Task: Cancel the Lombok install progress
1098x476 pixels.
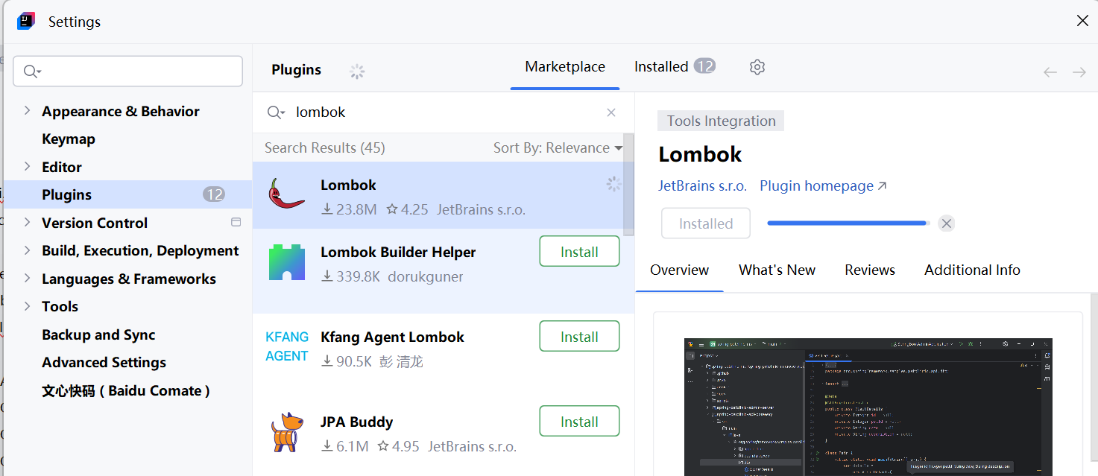Action: point(946,223)
